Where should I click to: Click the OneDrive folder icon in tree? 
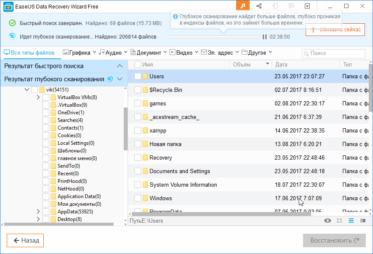coord(53,112)
